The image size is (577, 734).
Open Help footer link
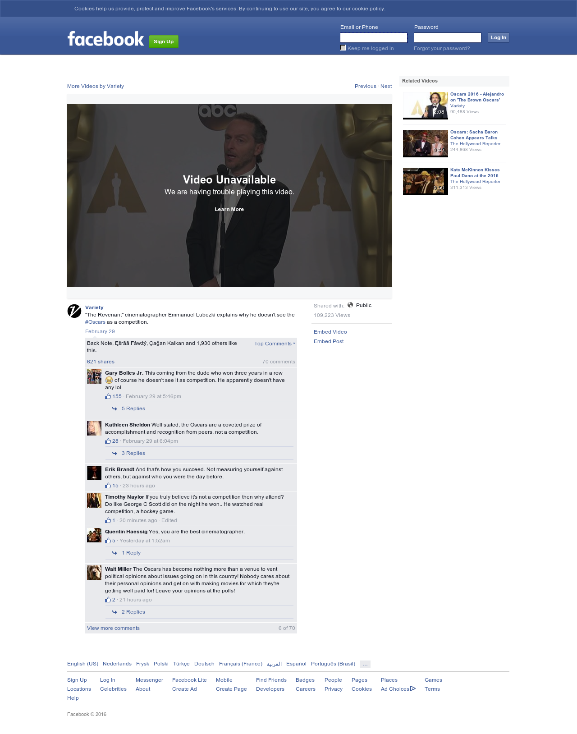click(x=73, y=698)
